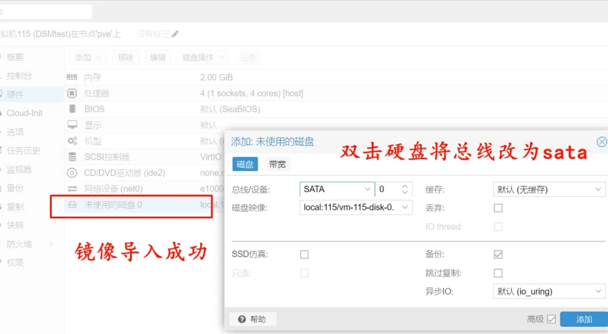Screen dimensions: 608x334
Task: Check the 跳过复制 checkbox
Action: pyautogui.click(x=498, y=273)
